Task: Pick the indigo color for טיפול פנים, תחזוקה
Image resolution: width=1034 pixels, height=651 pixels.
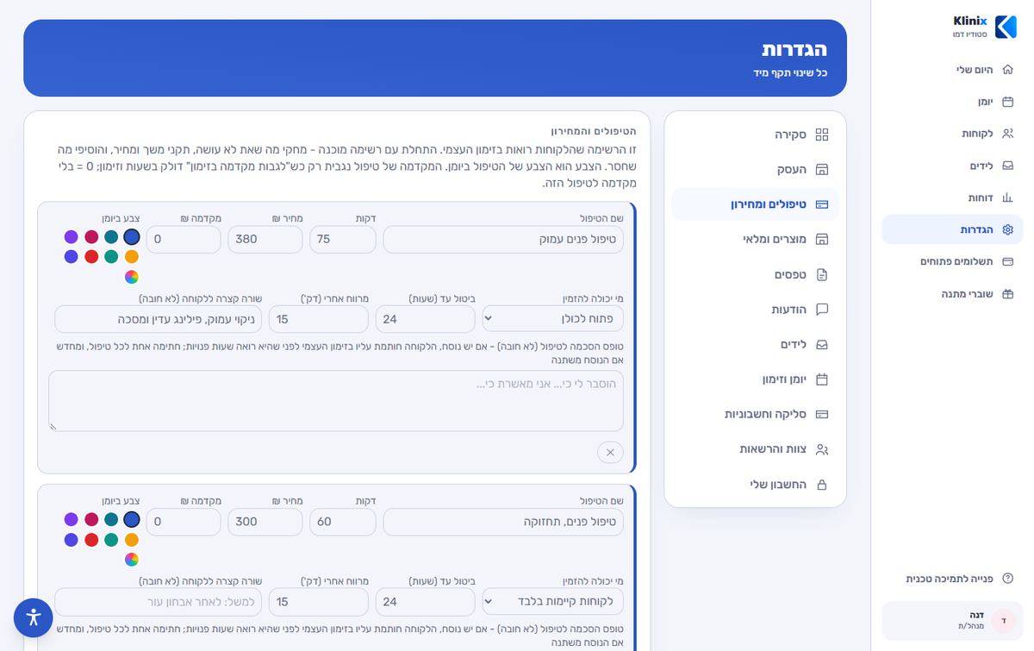Action: coord(72,540)
